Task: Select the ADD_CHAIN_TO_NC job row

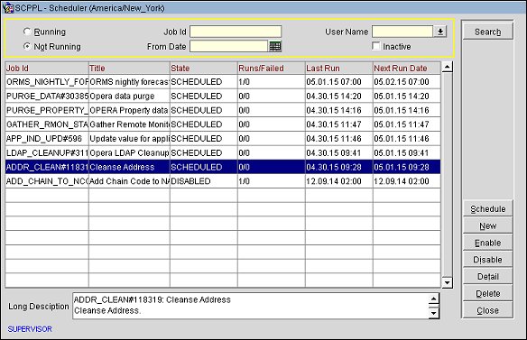Action: [x=223, y=181]
